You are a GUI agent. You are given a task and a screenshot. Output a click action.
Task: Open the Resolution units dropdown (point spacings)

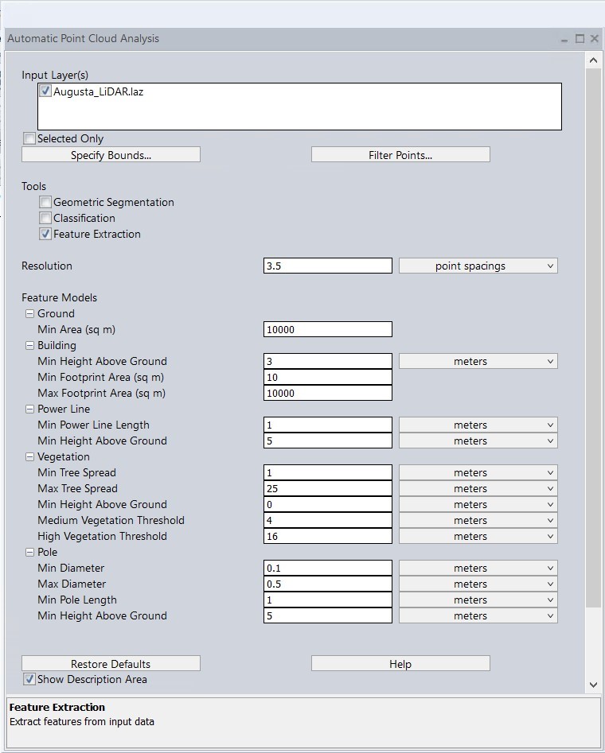click(x=478, y=266)
